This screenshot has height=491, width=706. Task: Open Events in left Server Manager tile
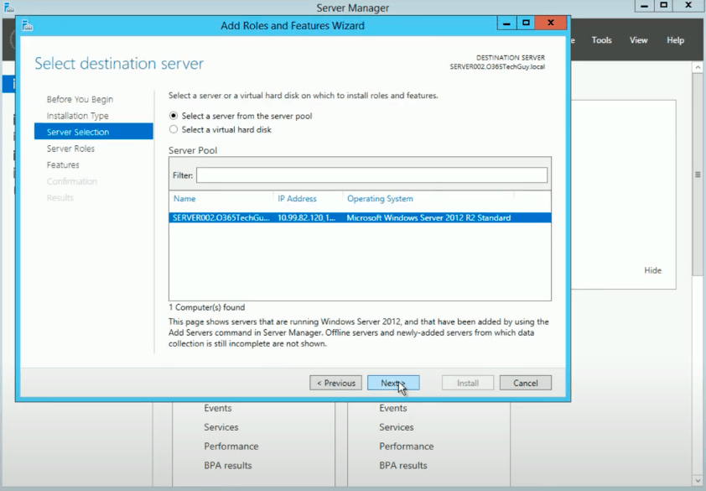click(217, 408)
